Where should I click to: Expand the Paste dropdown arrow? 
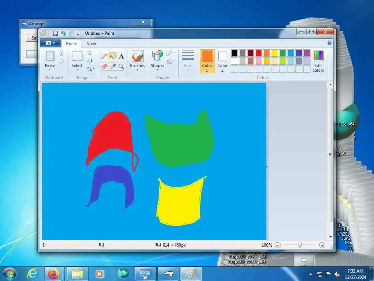50,70
